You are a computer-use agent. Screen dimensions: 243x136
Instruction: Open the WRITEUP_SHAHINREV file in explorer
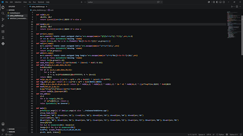[x=17, y=19]
